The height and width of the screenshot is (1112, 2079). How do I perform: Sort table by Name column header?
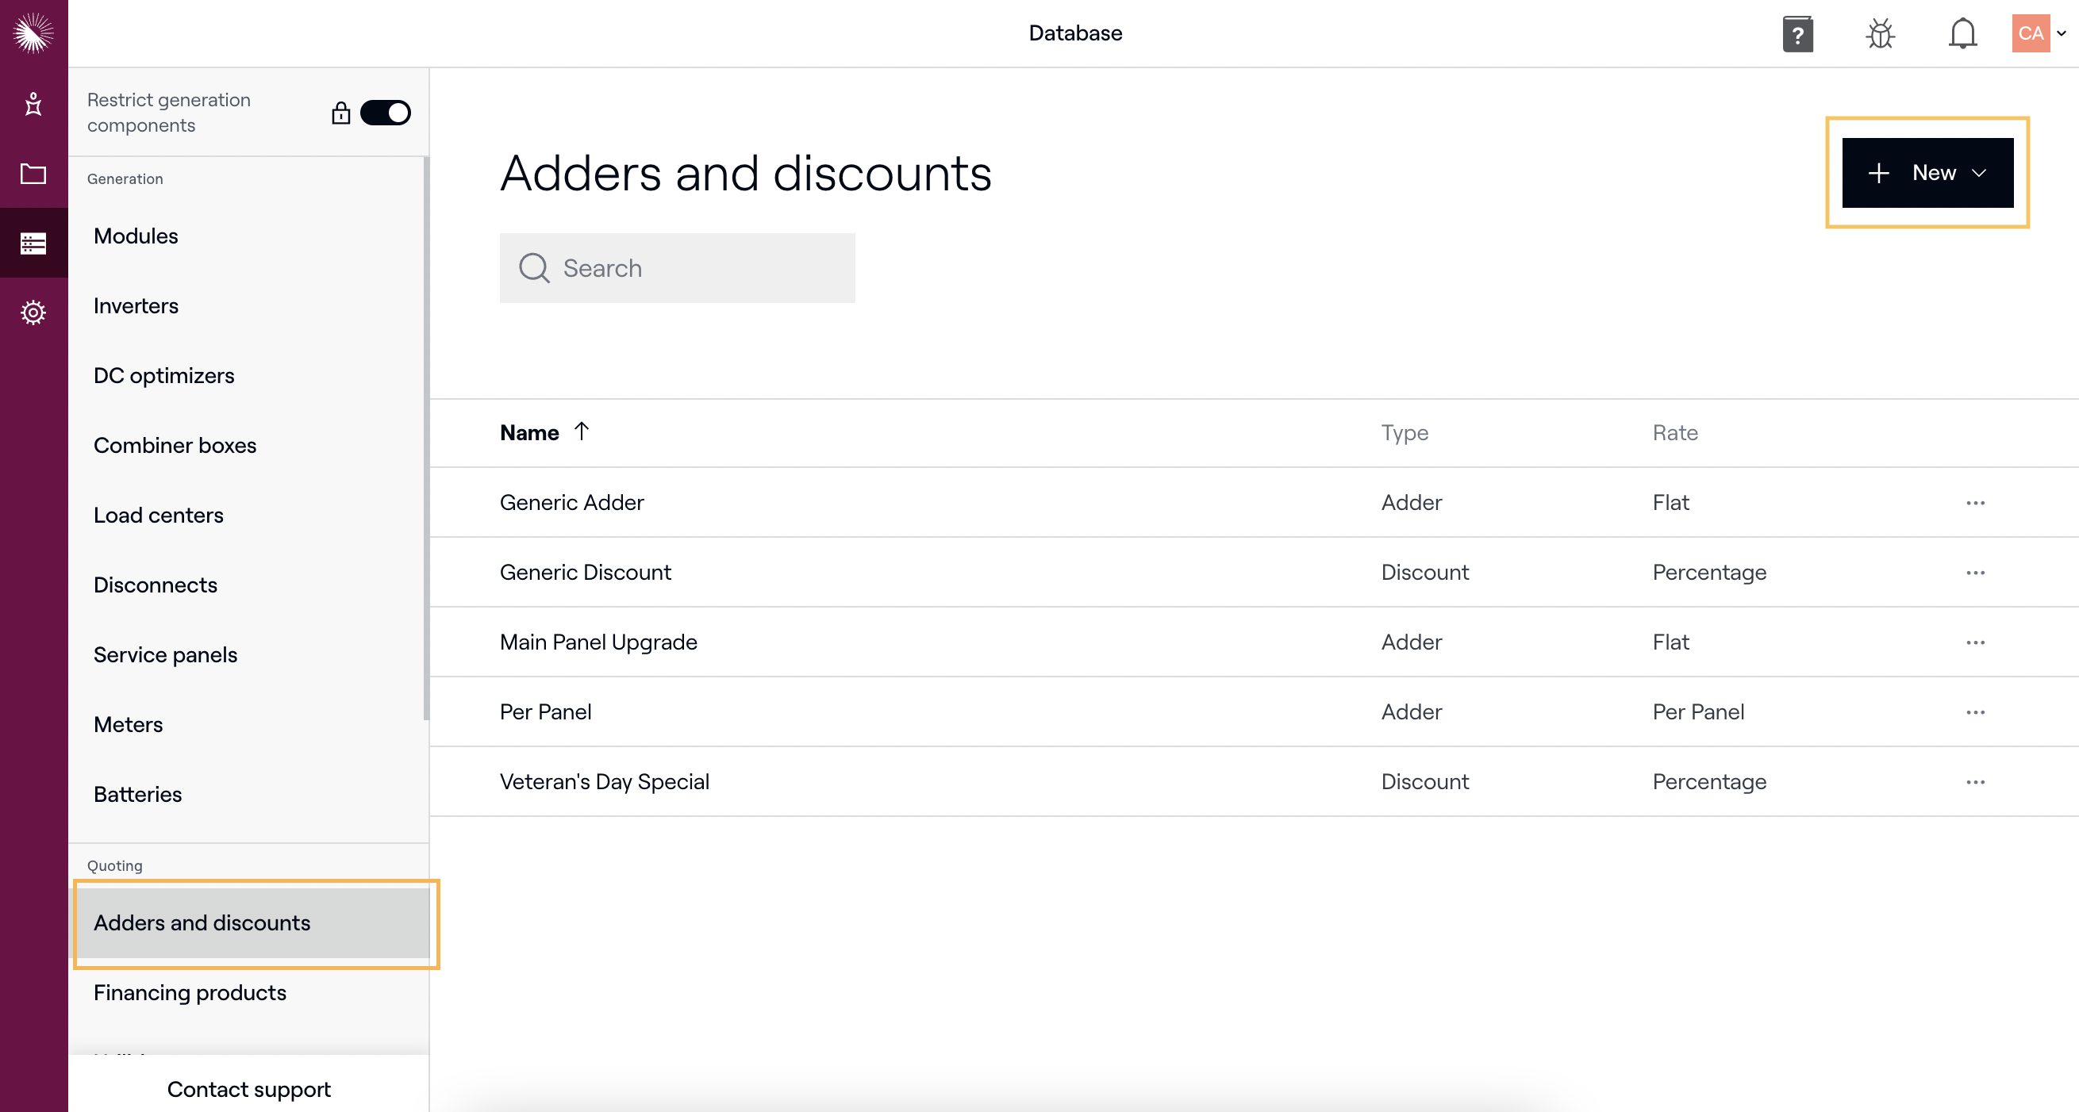coord(529,433)
